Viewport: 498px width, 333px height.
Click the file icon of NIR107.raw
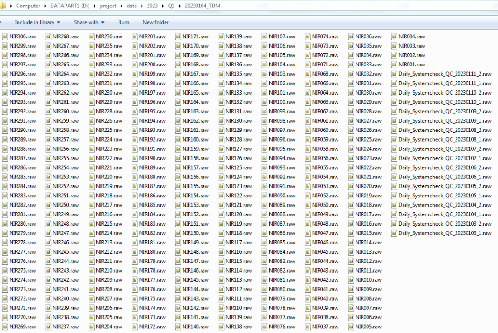264,36
